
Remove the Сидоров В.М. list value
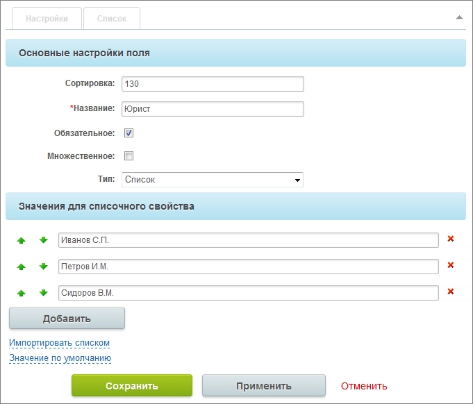point(451,292)
